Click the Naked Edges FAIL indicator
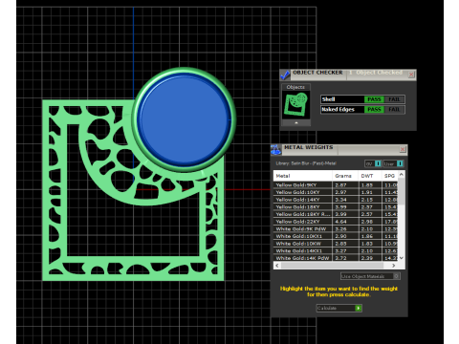This screenshot has height=344, width=459. [394, 110]
